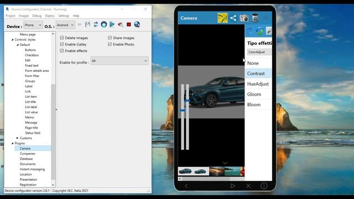
Task: Tap the camera photo icon in phone header
Action: coord(244,18)
